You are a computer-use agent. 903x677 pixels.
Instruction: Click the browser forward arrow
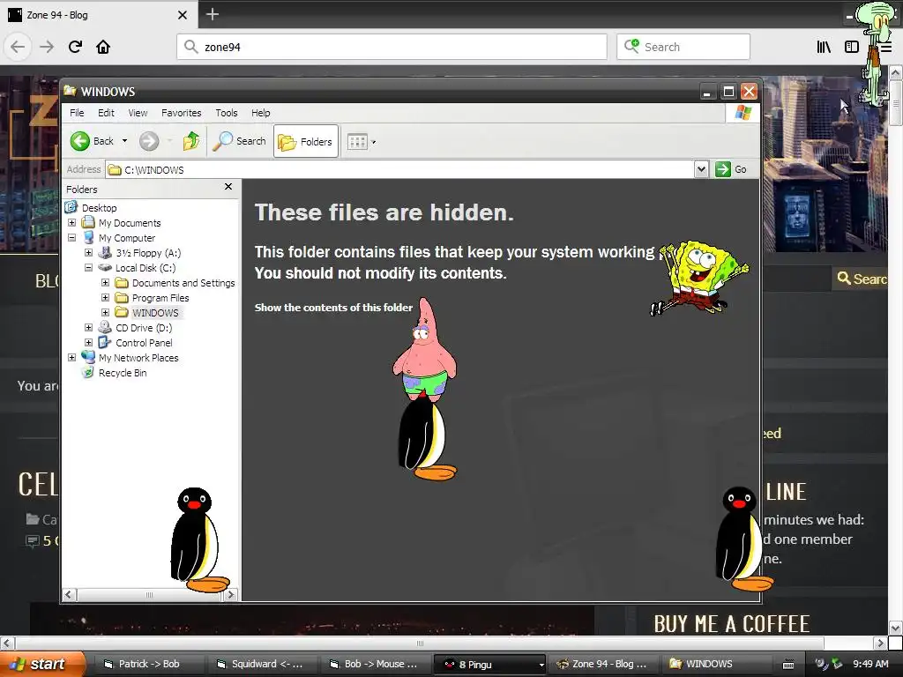47,47
